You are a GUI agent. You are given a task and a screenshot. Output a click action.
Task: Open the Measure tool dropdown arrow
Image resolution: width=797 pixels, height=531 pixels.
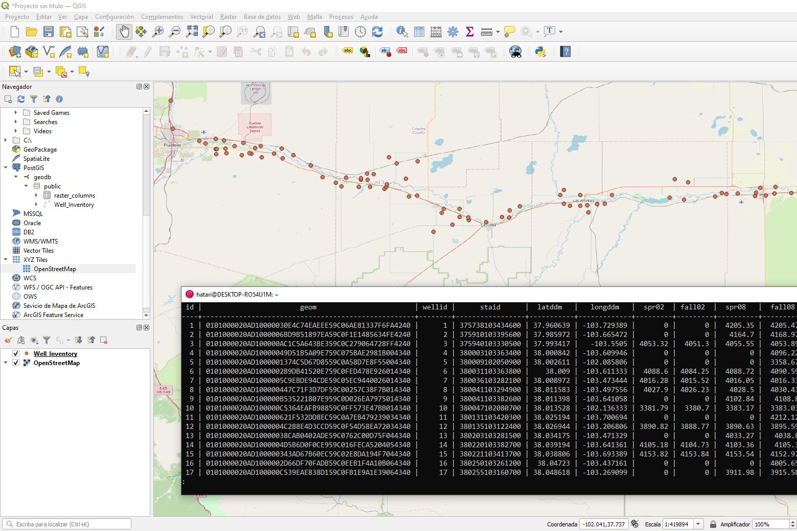coord(498,32)
